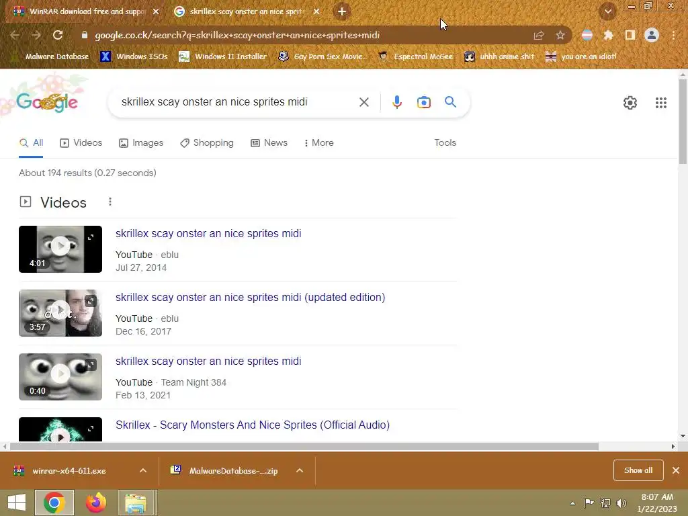Open the Videos section three-dot menu
688x516 pixels.
click(x=110, y=202)
